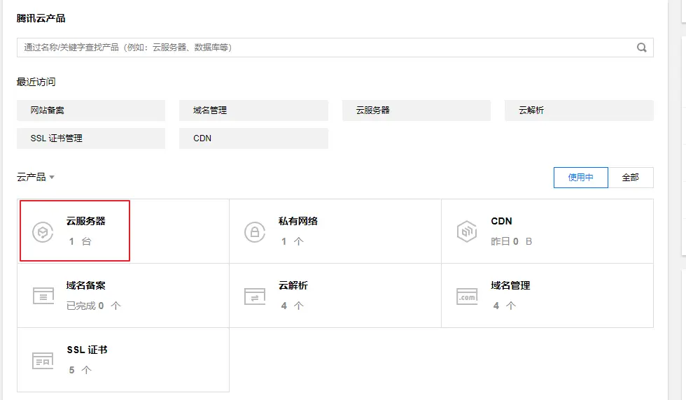Switch to the 使用中 tab

click(580, 178)
